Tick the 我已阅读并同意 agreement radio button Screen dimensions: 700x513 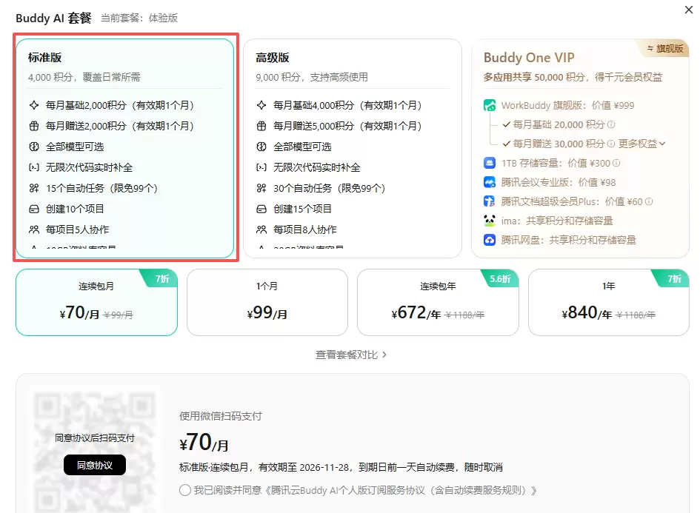pos(185,490)
